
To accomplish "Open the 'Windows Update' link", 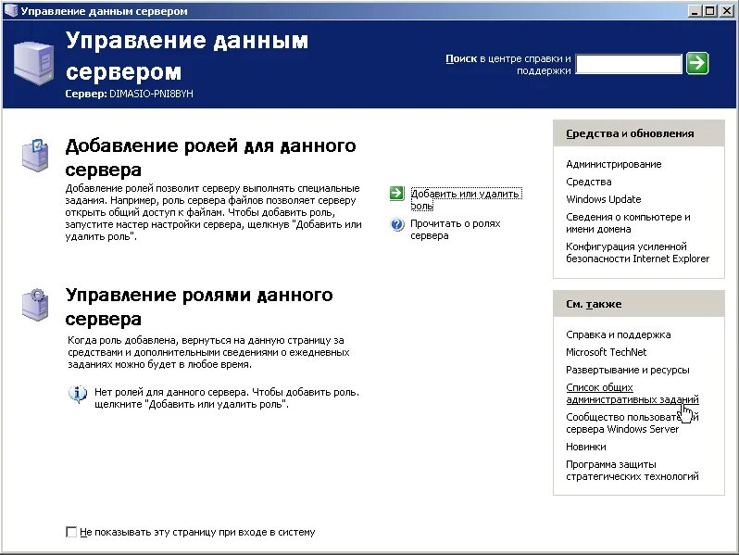I will pos(603,199).
